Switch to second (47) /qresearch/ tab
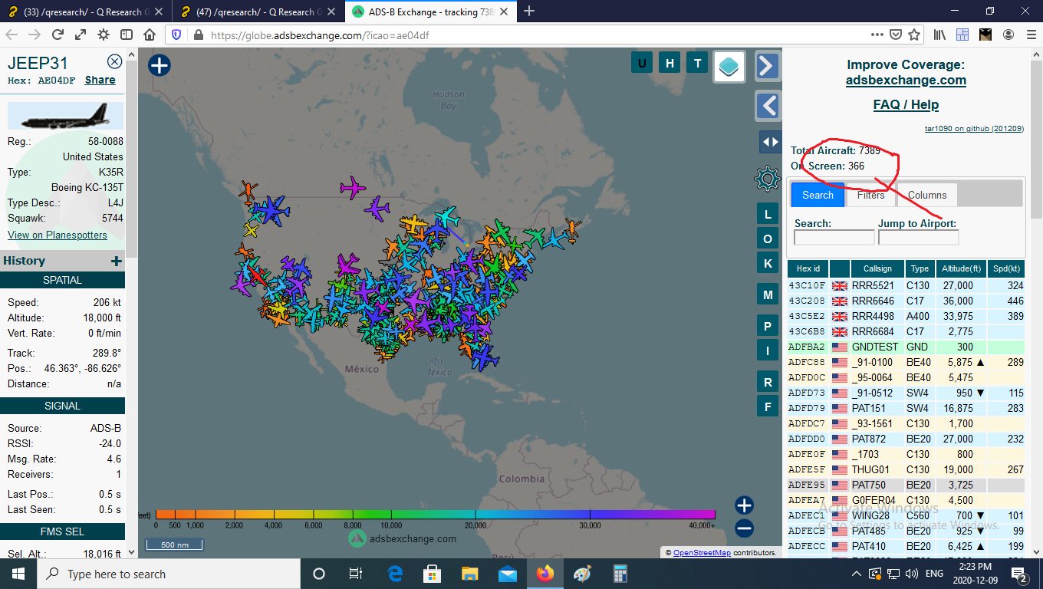 point(258,12)
